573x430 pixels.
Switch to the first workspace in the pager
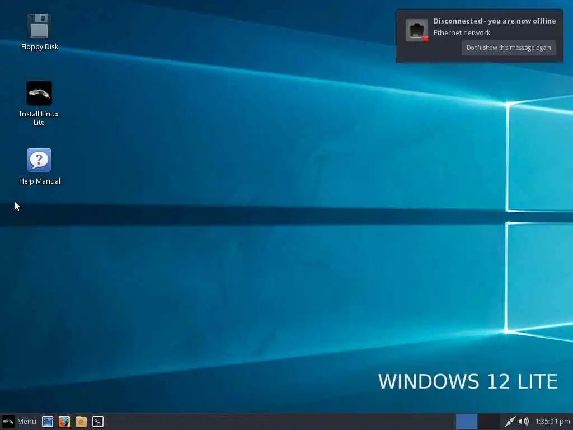tap(467, 422)
